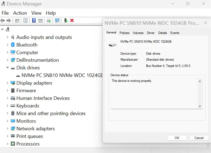Click the Disable device toolbar icon
The image size is (211, 153).
(65, 21)
